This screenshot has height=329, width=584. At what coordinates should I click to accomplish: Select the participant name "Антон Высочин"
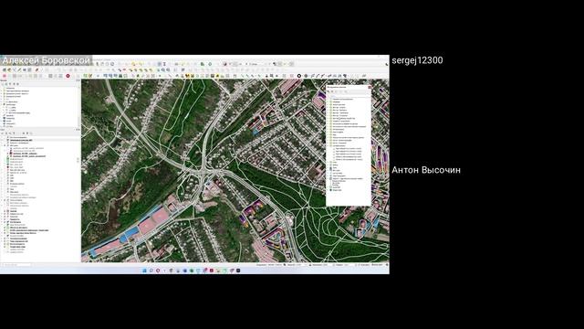426,170
